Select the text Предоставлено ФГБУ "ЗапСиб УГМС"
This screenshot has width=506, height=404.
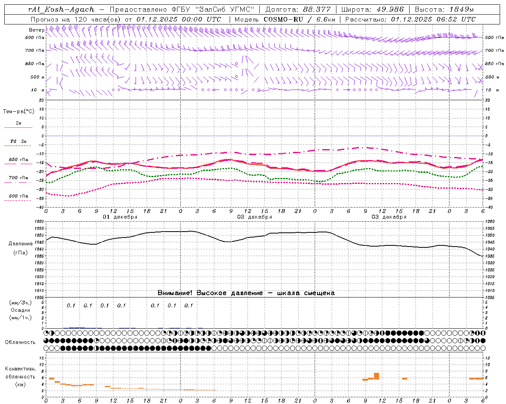[x=181, y=9]
